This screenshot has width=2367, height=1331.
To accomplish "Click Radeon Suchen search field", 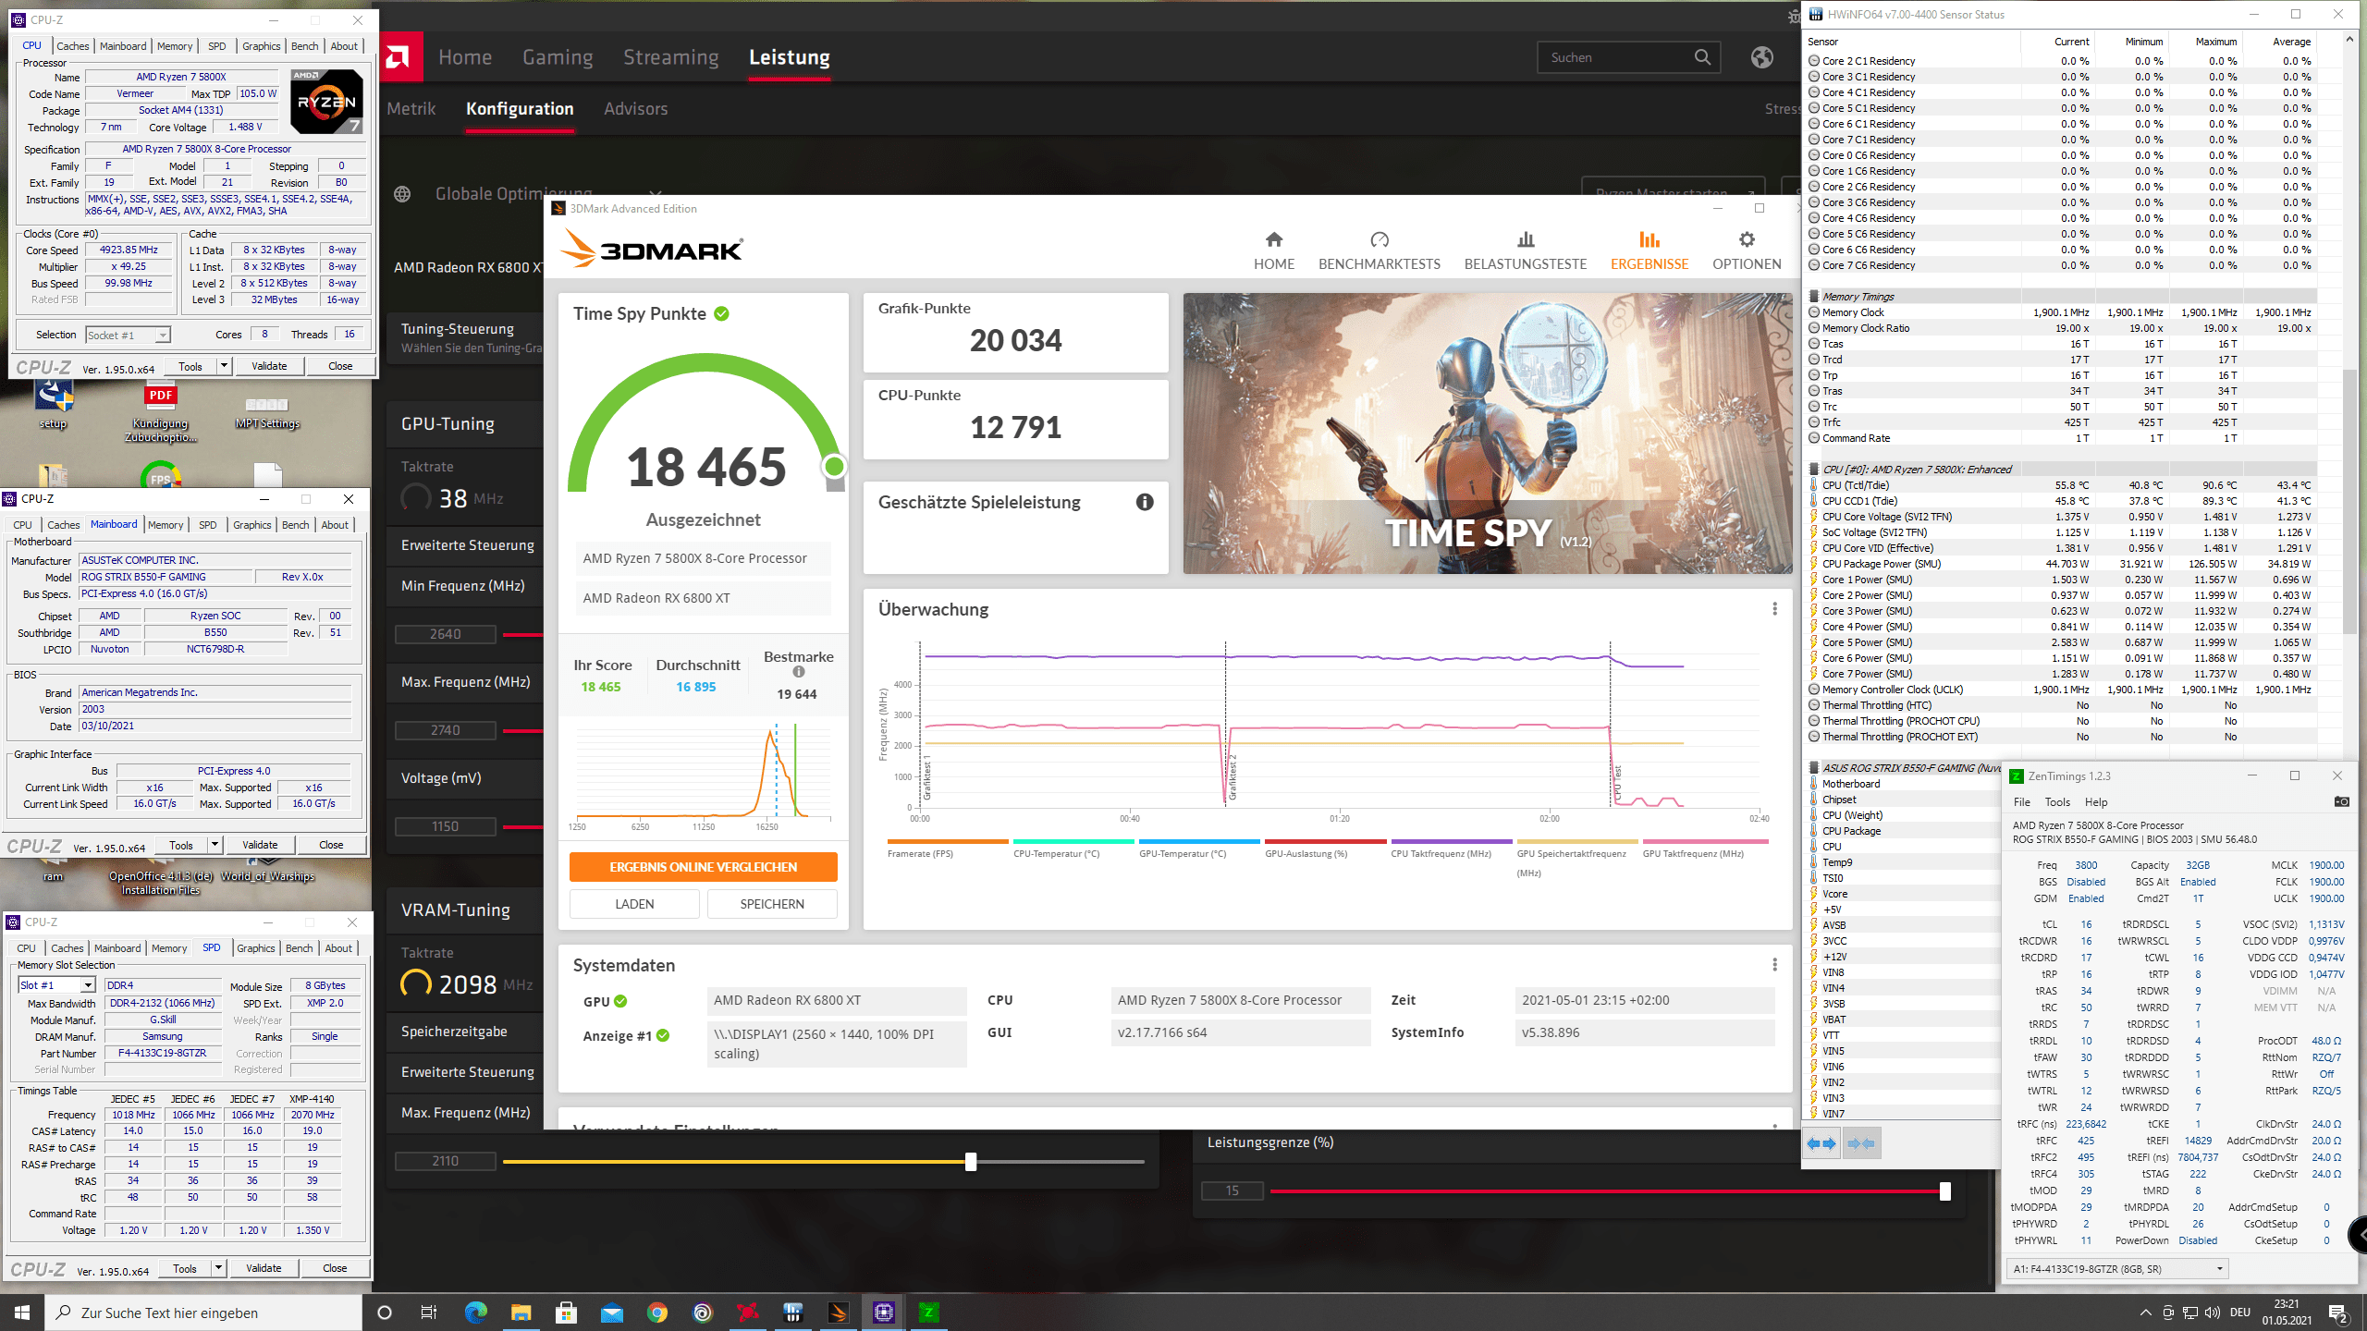I will 1628,57.
